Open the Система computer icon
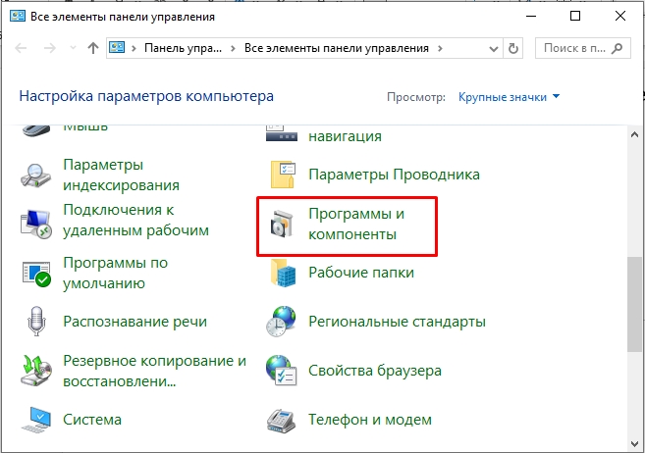This screenshot has width=645, height=453. coord(37,420)
